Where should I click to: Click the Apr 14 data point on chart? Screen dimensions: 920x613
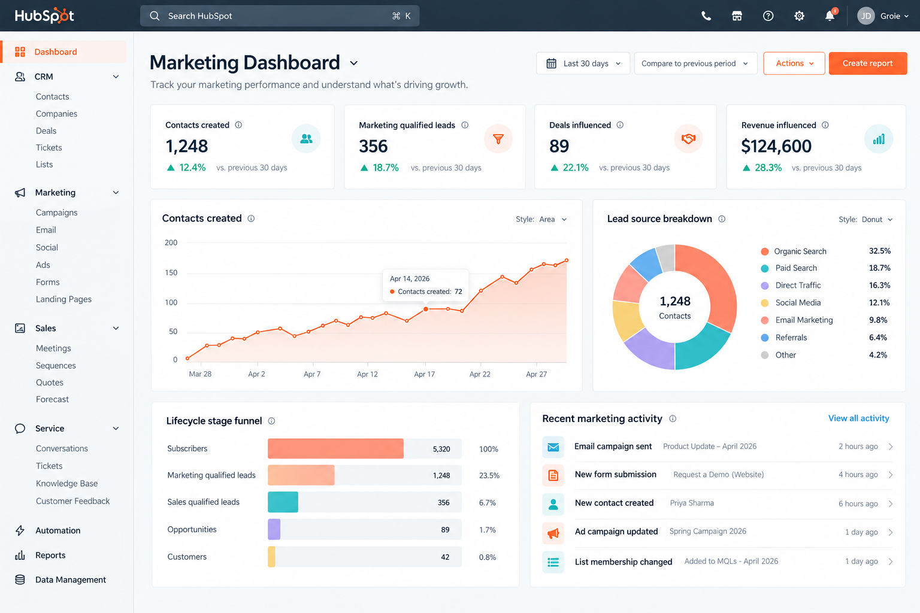pos(426,309)
